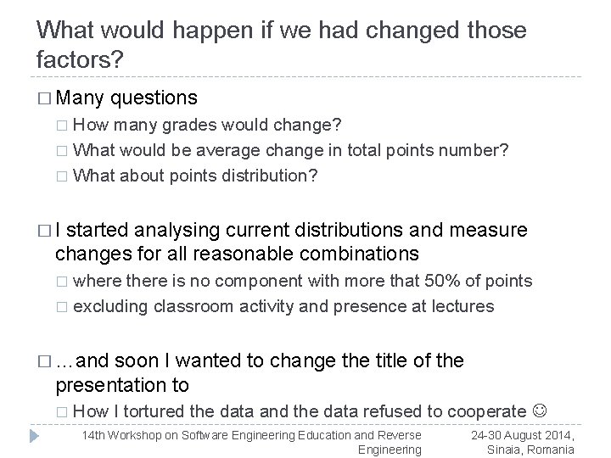Click the 'presentation to' text line
The width and height of the screenshot is (611, 458).
122,385
